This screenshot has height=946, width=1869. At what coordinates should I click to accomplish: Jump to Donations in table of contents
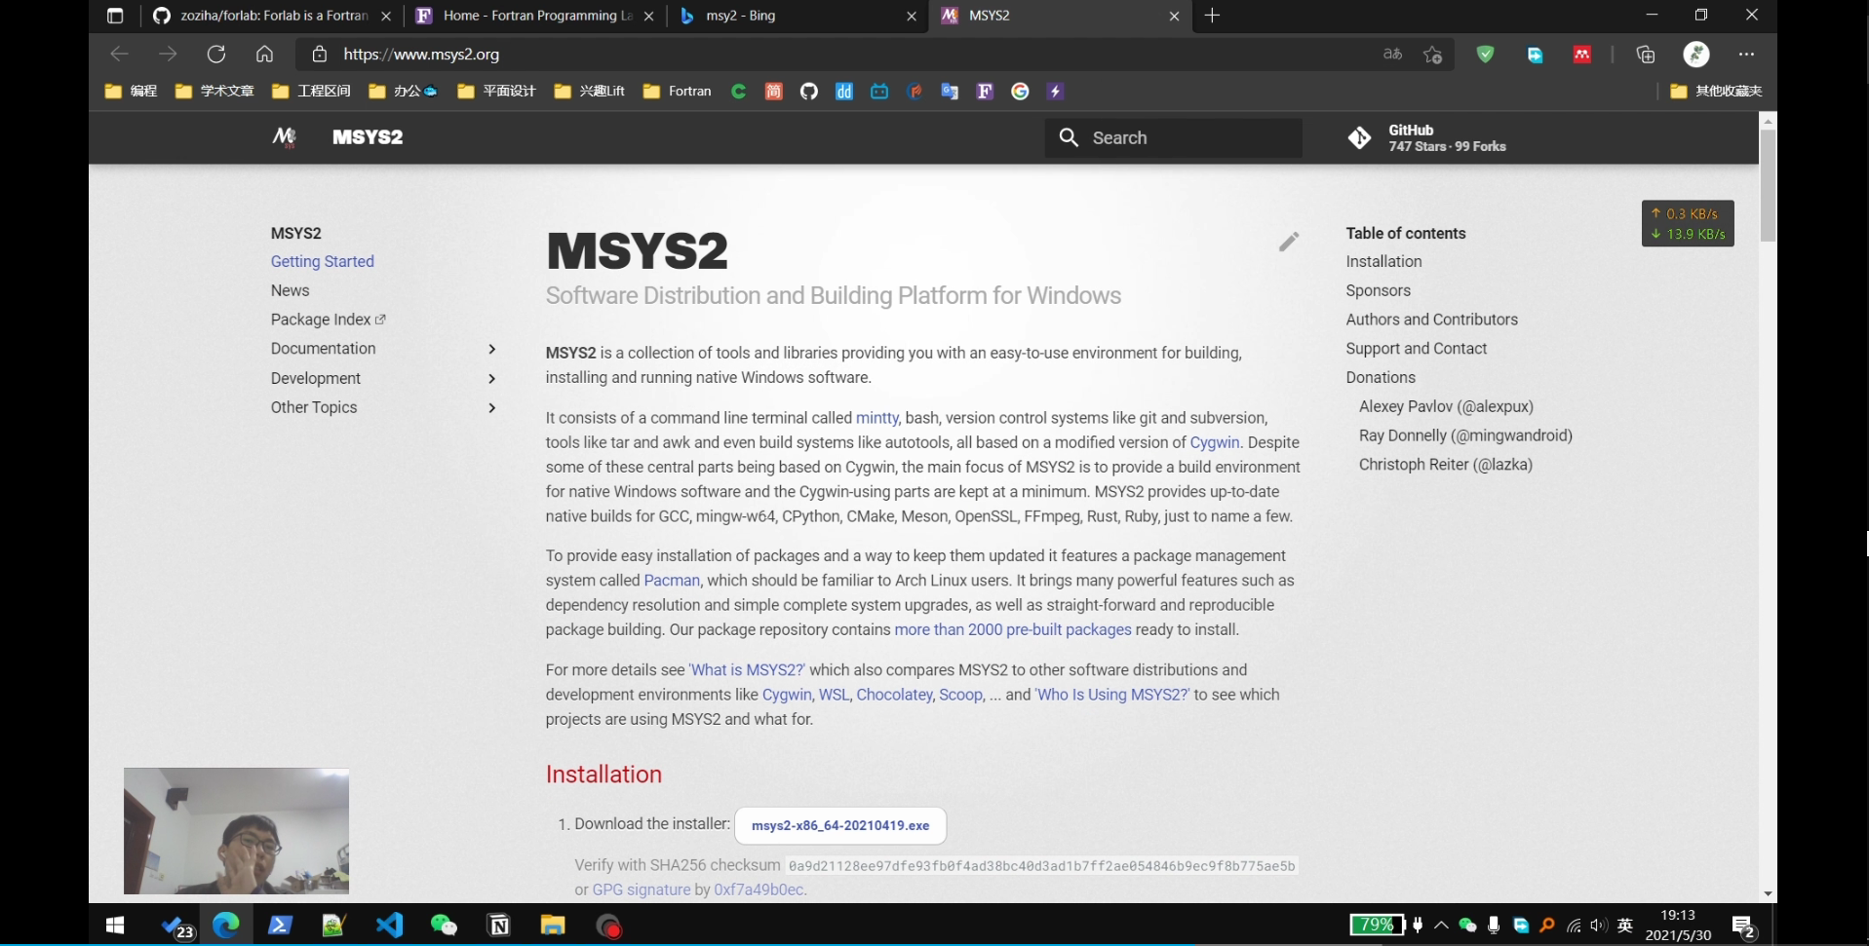(x=1381, y=377)
